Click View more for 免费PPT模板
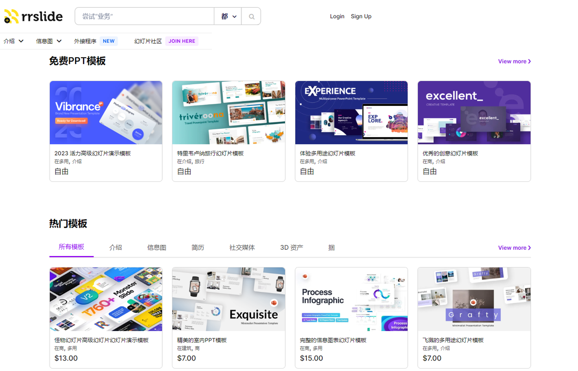Image resolution: width=578 pixels, height=371 pixels. click(514, 62)
